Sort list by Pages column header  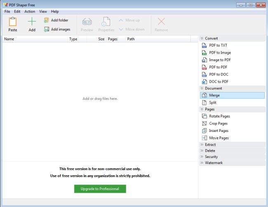point(116,39)
